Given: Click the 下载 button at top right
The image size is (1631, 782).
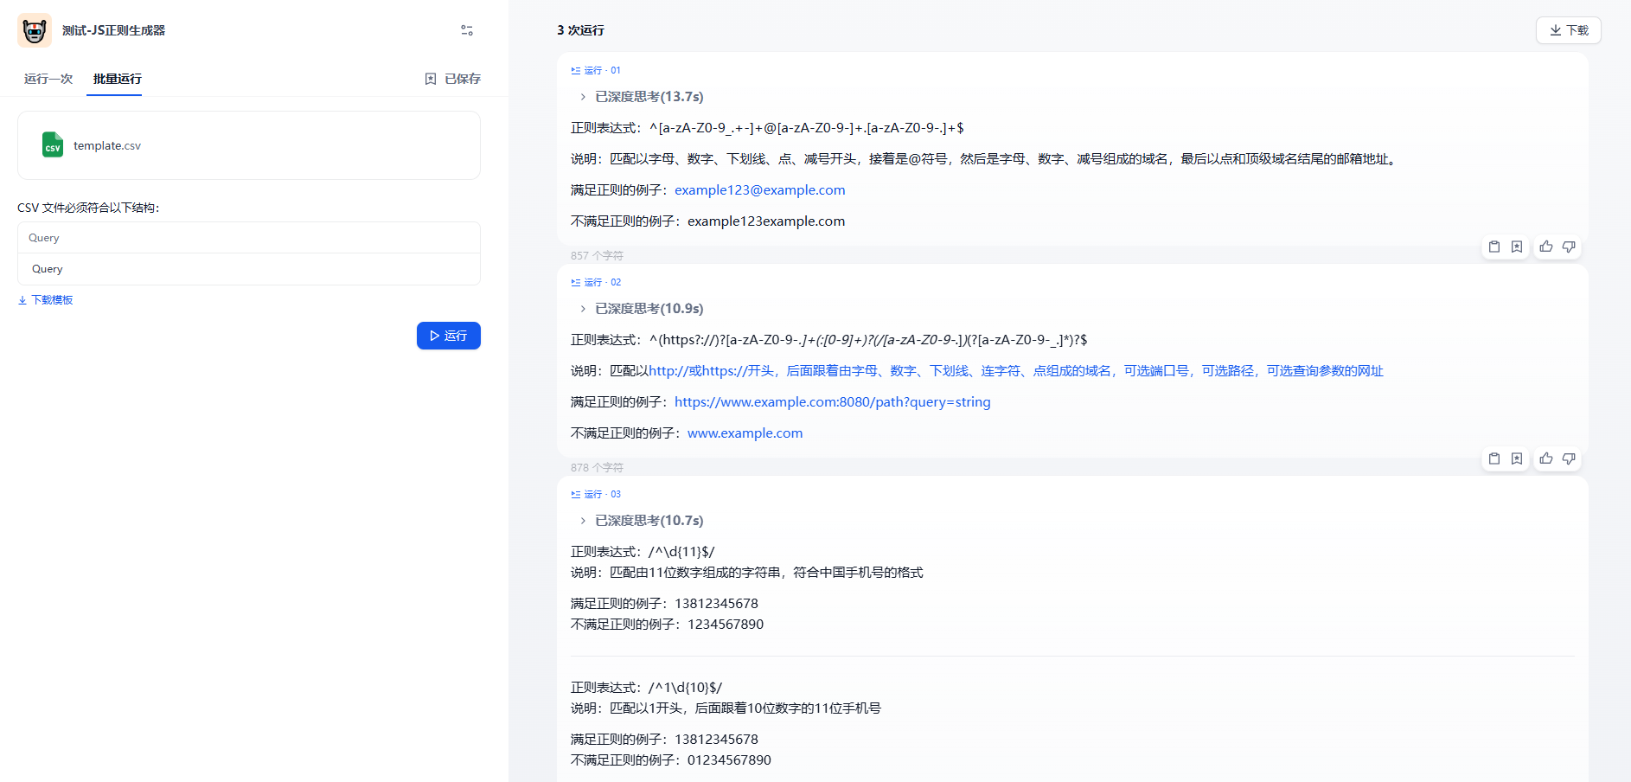Looking at the screenshot, I should tap(1568, 30).
